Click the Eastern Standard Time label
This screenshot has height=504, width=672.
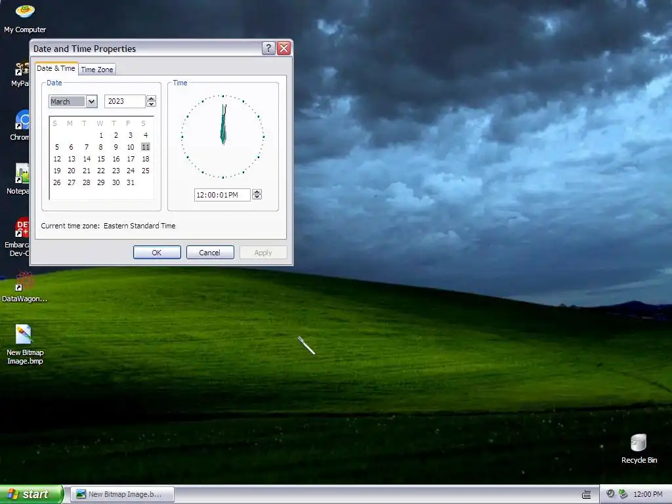click(x=140, y=226)
